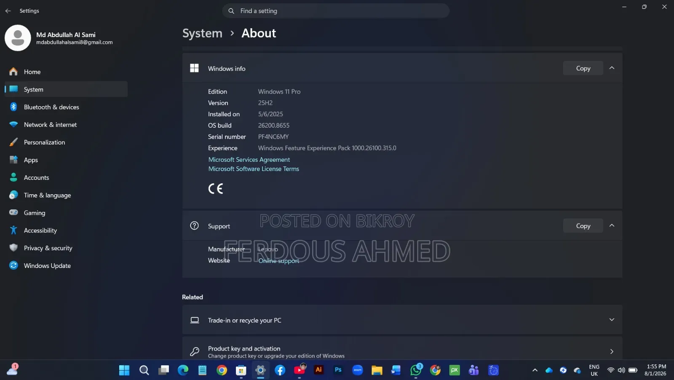Open the taskbar widgets icon with notification badge
674x380 pixels.
pos(13,369)
